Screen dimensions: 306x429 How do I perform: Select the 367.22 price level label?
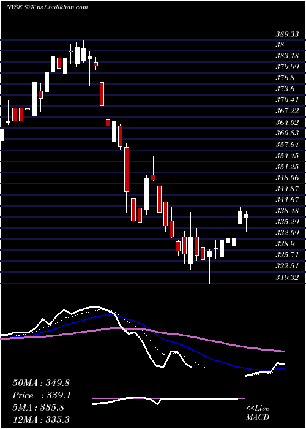click(x=287, y=111)
